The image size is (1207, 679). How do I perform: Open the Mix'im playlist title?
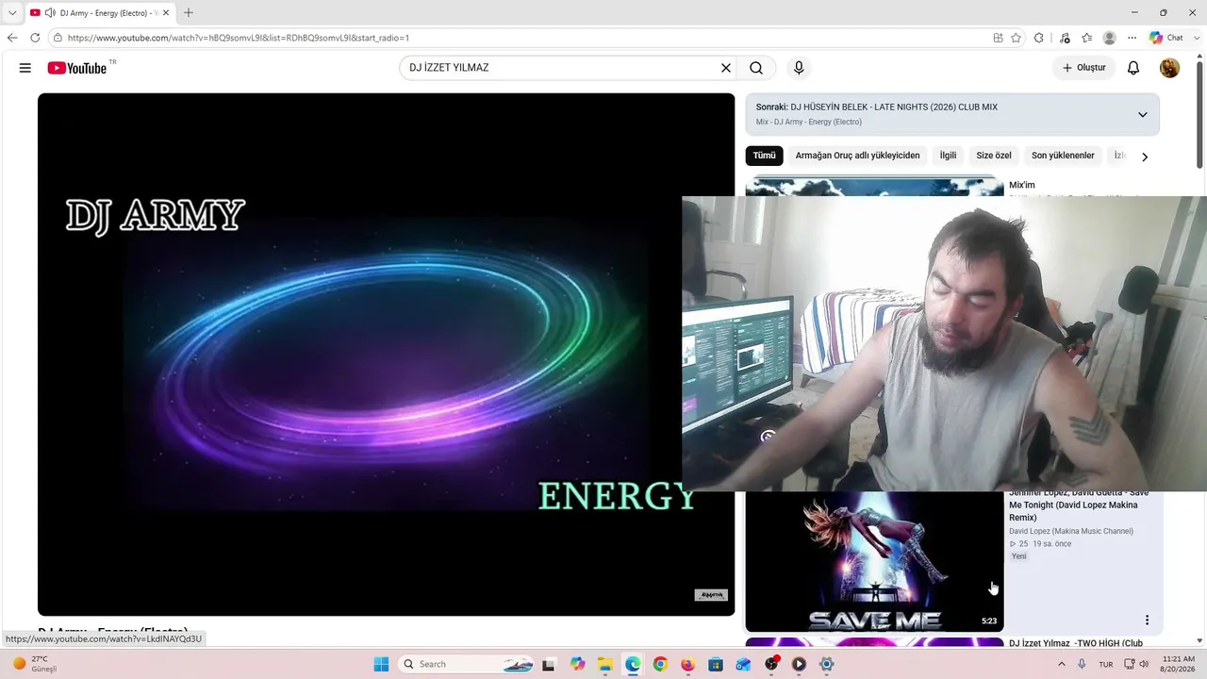(1022, 185)
